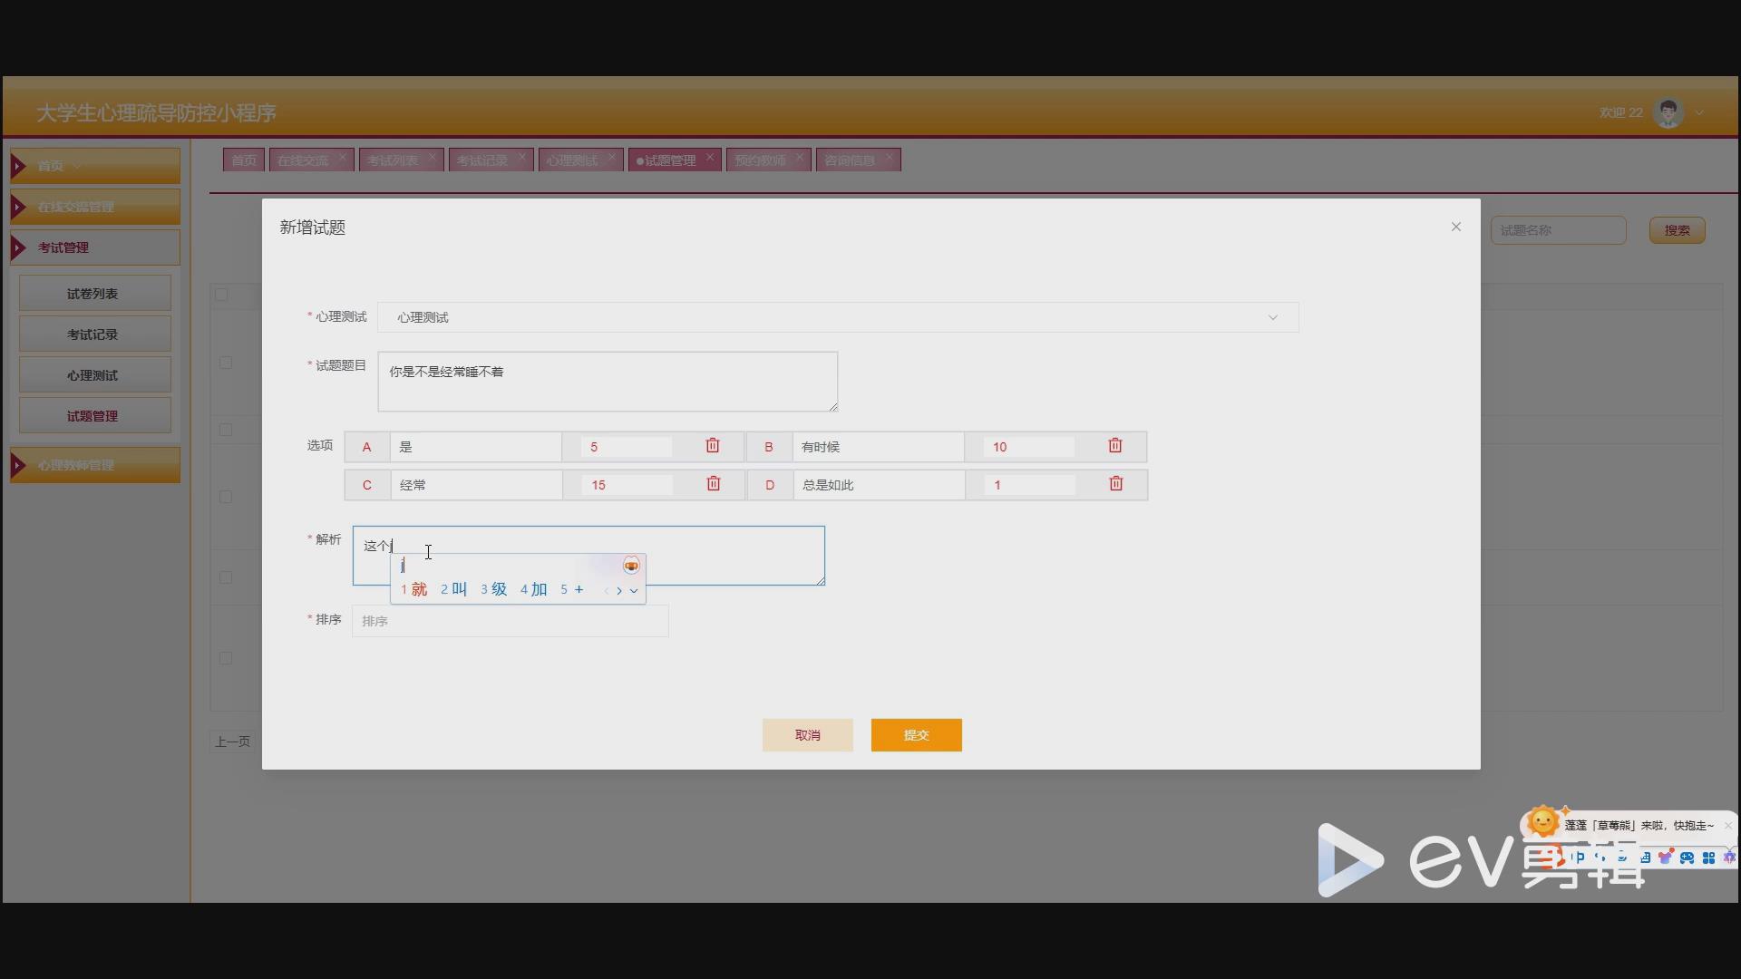This screenshot has height=979, width=1741.
Task: Click option D text field 总是如此
Action: (x=879, y=485)
